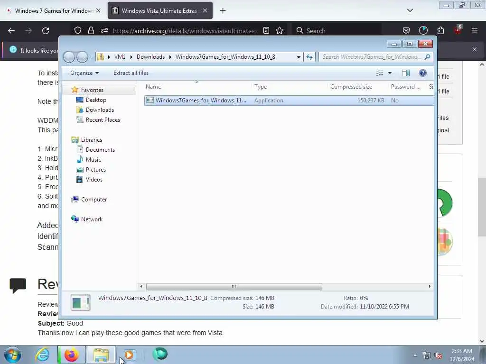
Task: Open Firefox hamburger menu
Action: pyautogui.click(x=475, y=30)
